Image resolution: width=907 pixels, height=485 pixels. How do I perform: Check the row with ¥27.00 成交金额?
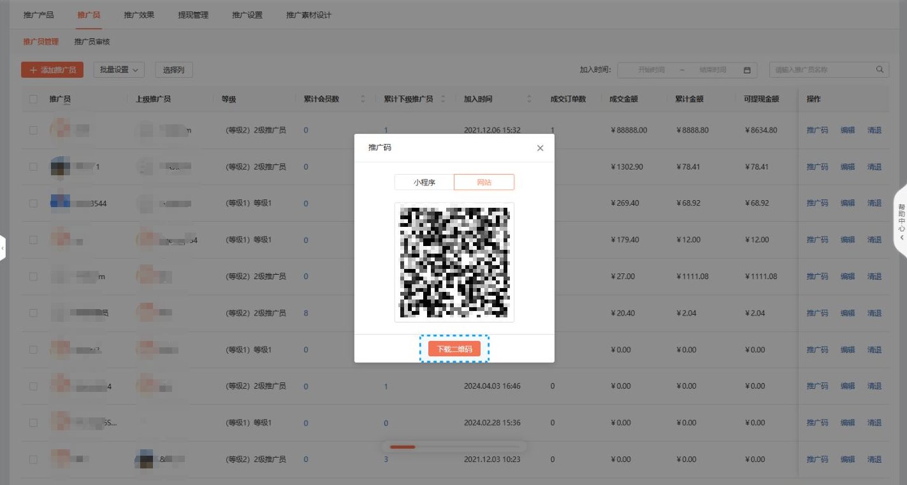coord(33,277)
